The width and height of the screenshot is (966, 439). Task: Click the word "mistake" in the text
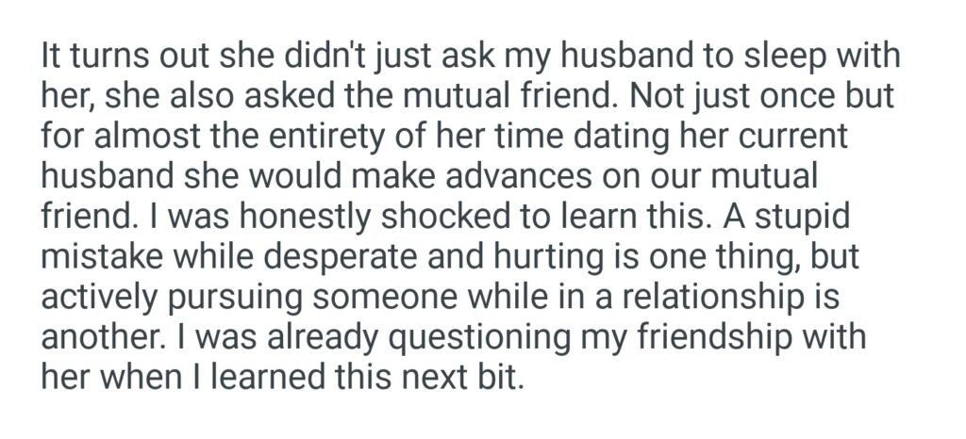(104, 256)
